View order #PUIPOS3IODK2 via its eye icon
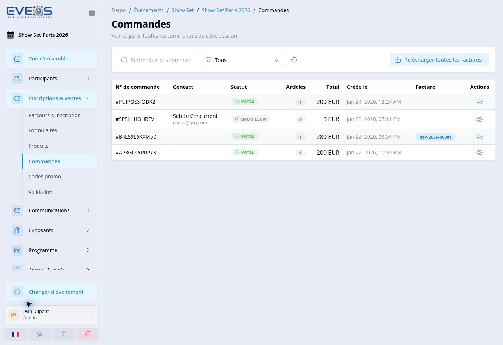Image resolution: width=503 pixels, height=345 pixels. tap(480, 102)
